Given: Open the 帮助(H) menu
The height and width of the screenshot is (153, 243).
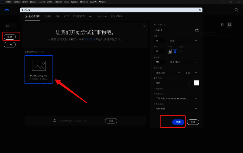Looking at the screenshot, I should click(102, 2).
